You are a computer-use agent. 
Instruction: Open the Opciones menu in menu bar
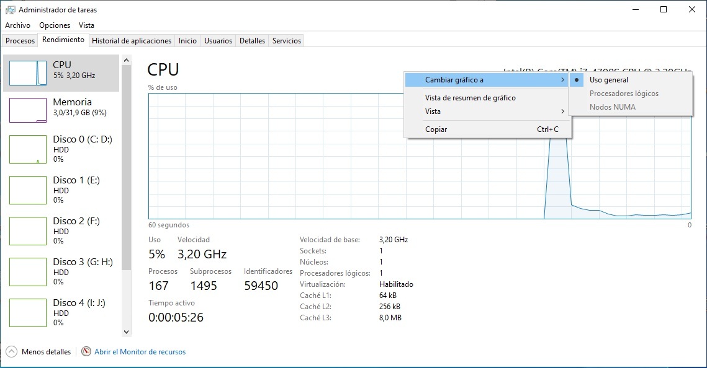tap(55, 25)
